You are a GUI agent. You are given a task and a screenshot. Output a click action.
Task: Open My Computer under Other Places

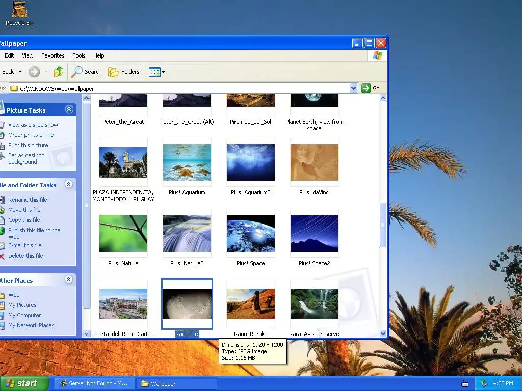point(24,315)
